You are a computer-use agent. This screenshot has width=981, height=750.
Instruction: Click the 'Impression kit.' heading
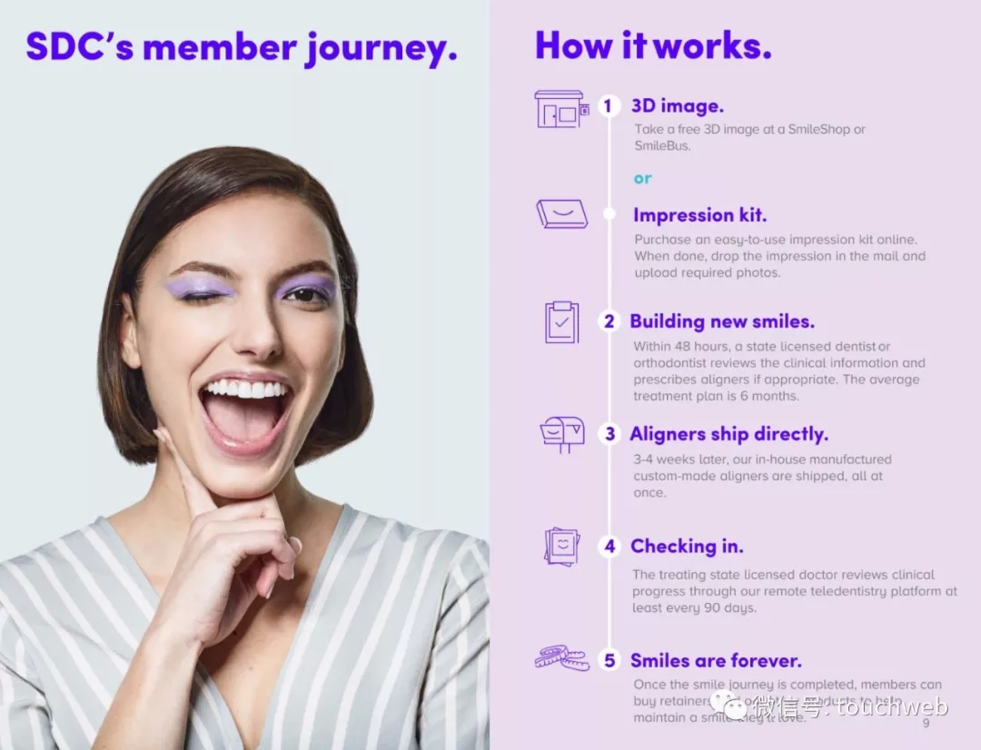699,215
